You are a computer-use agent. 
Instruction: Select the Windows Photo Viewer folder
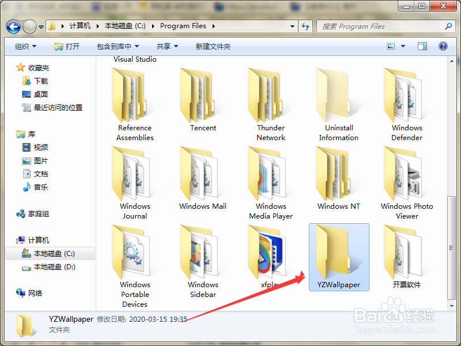point(407,183)
